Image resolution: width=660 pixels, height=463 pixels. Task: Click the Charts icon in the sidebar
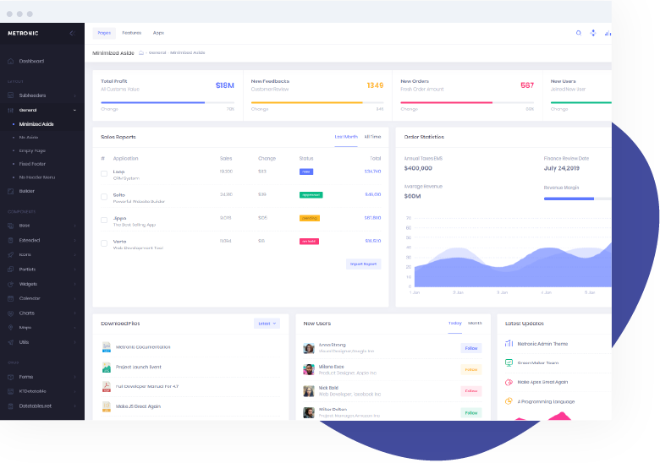tap(10, 313)
